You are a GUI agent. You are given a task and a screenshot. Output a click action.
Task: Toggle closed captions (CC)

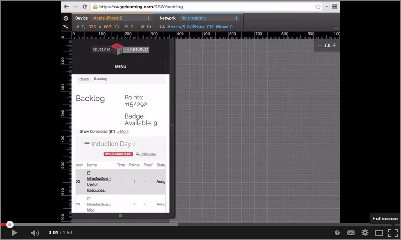pos(351,233)
